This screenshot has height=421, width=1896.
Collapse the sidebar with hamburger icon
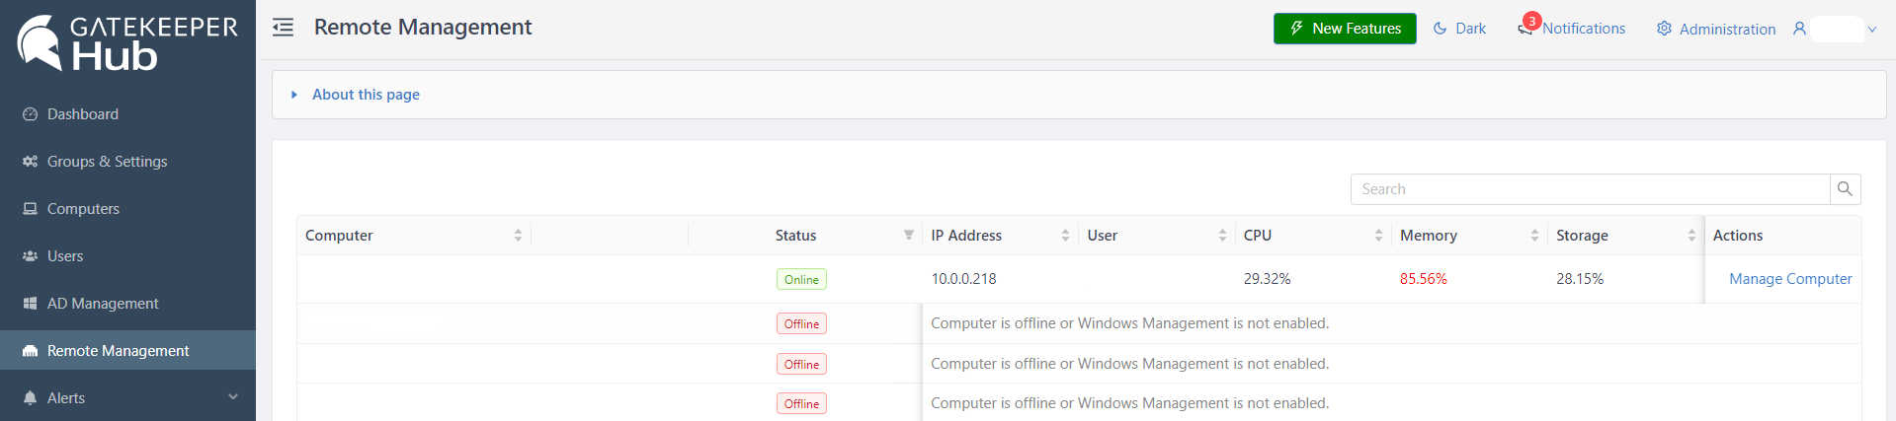(284, 28)
